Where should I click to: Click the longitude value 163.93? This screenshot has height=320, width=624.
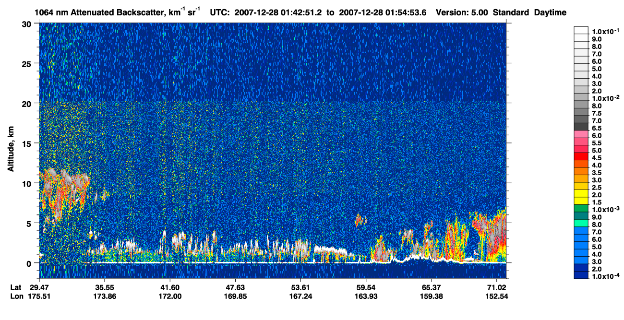tap(366, 296)
